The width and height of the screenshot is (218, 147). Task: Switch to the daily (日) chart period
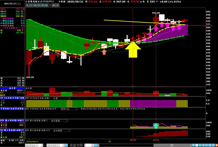[50, 5]
